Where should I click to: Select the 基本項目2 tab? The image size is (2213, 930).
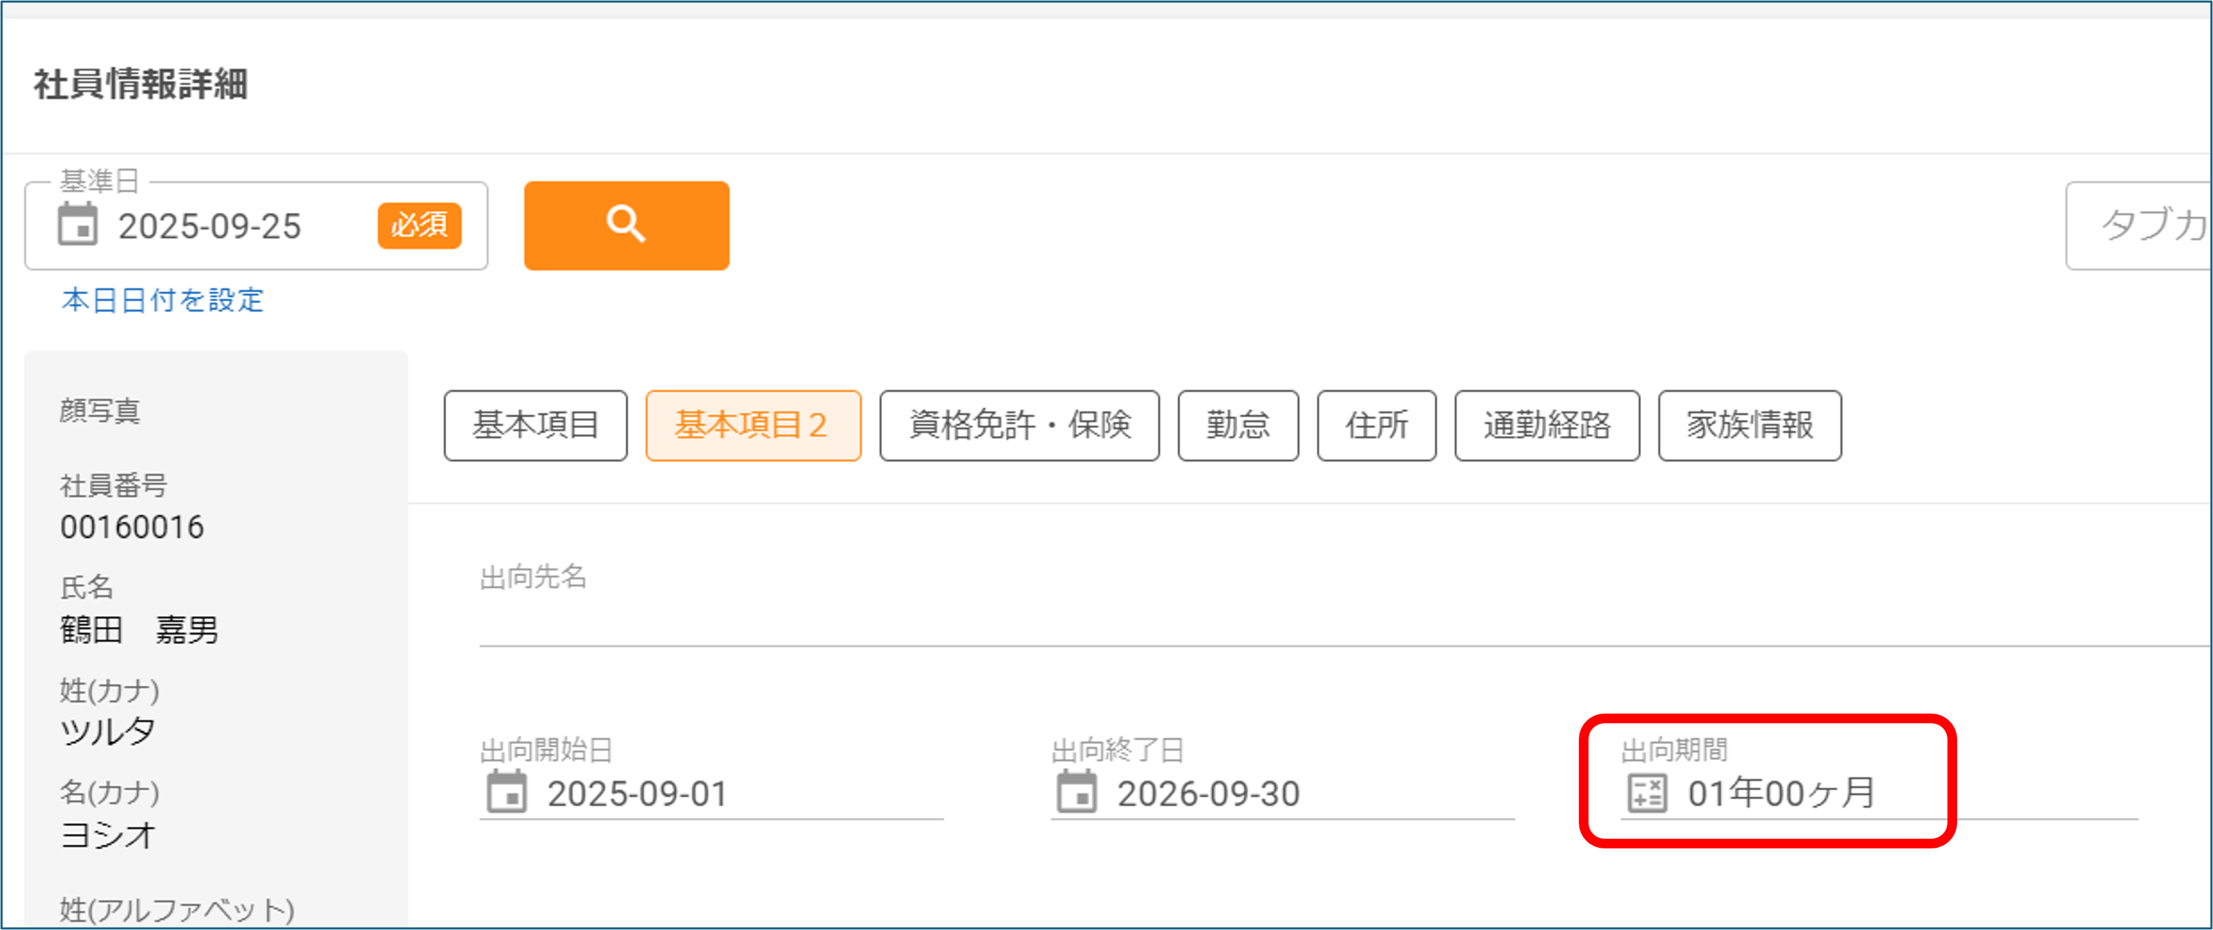click(x=752, y=425)
